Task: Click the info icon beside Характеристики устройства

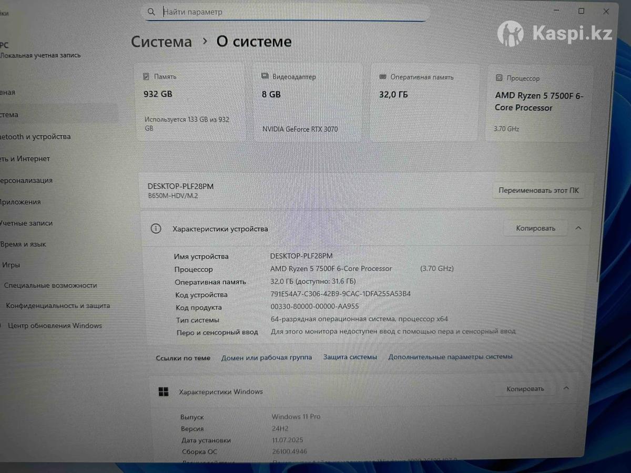Action: click(156, 229)
